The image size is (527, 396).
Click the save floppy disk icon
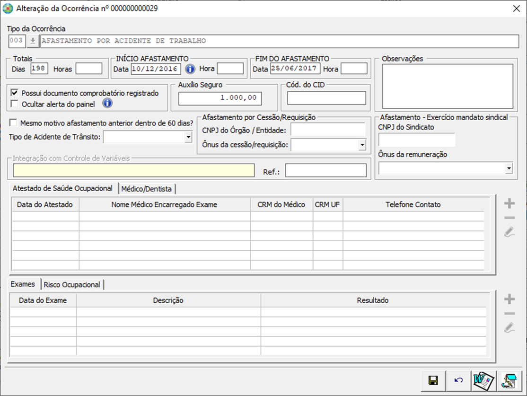[433, 380]
